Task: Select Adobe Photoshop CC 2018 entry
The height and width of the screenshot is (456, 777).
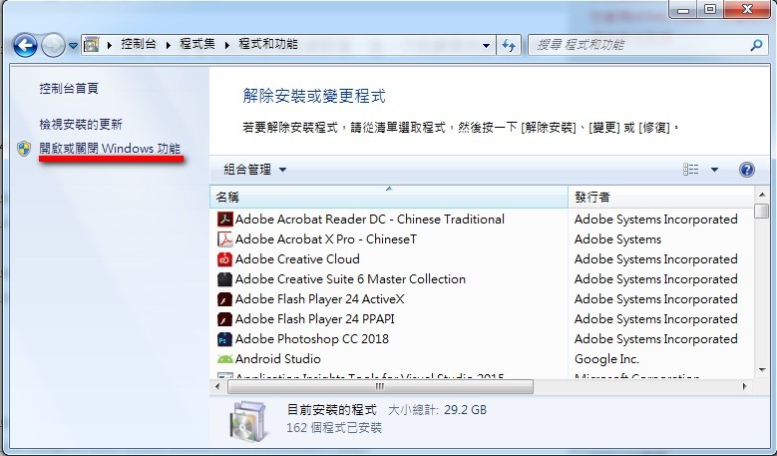Action: pos(311,339)
